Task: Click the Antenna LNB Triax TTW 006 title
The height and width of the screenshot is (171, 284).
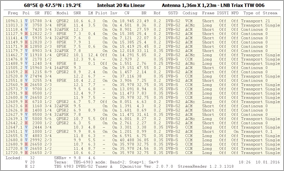Action: point(213,5)
